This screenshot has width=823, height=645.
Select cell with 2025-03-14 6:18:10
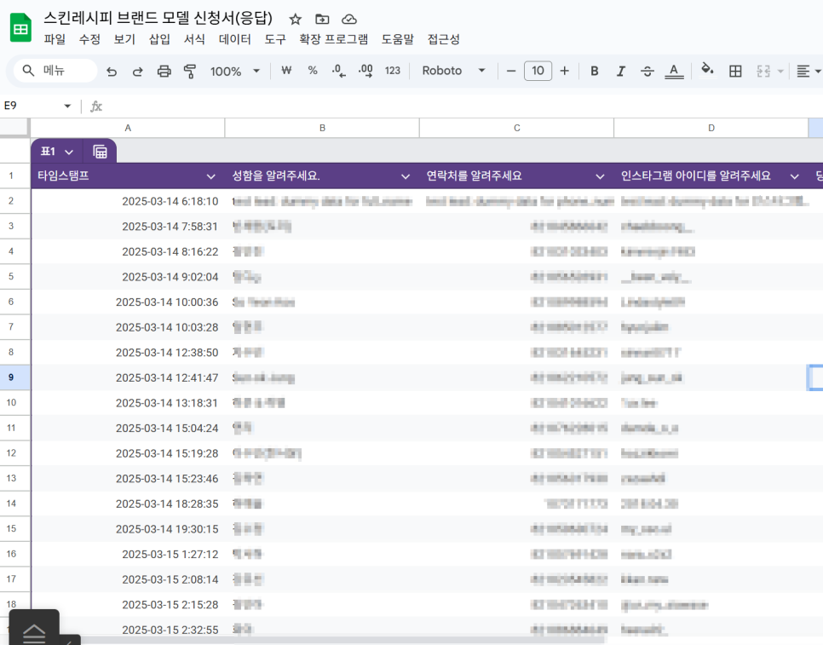click(x=128, y=201)
